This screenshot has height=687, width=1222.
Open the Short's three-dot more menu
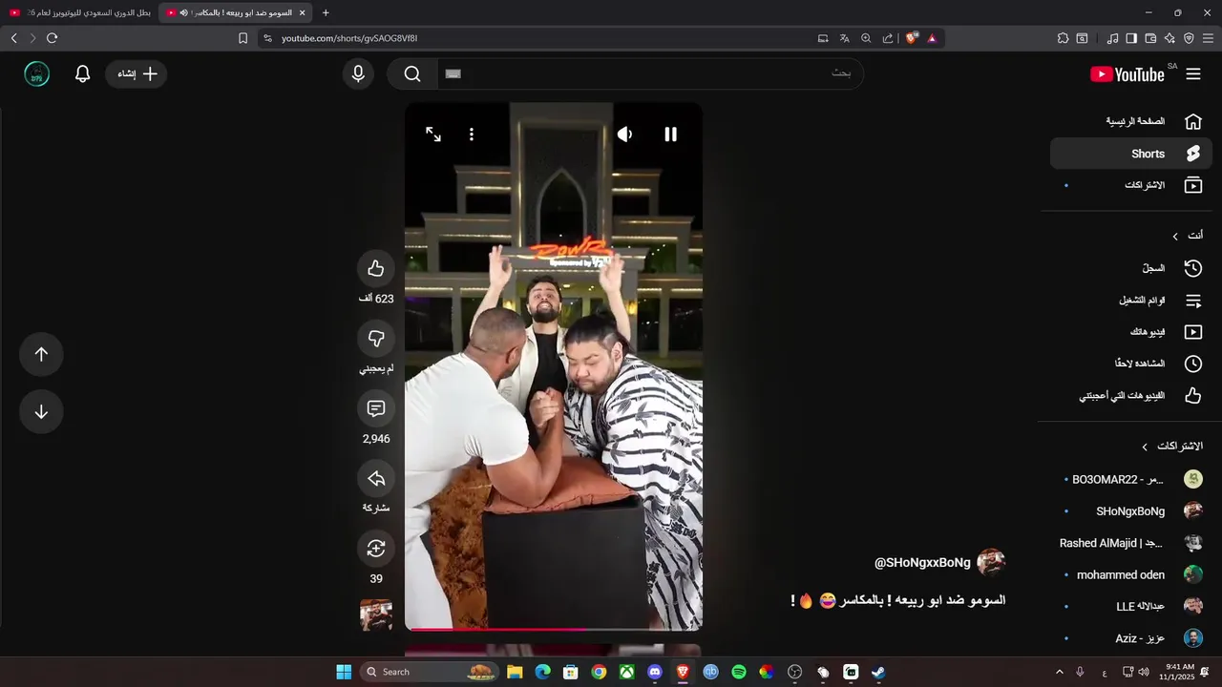pyautogui.click(x=472, y=135)
